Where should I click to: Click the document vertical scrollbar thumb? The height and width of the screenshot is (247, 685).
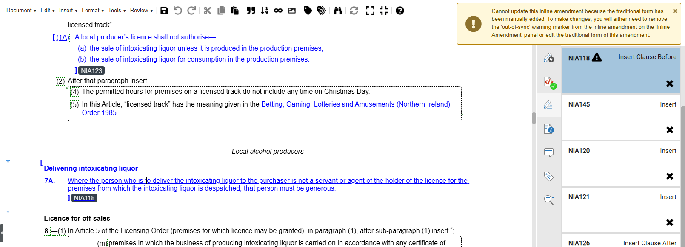pyautogui.click(x=534, y=118)
